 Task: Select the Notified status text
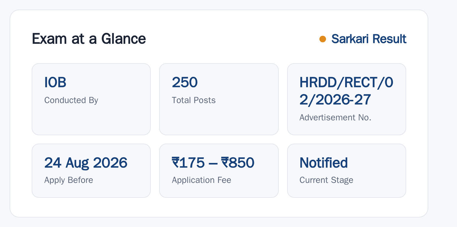tap(324, 163)
